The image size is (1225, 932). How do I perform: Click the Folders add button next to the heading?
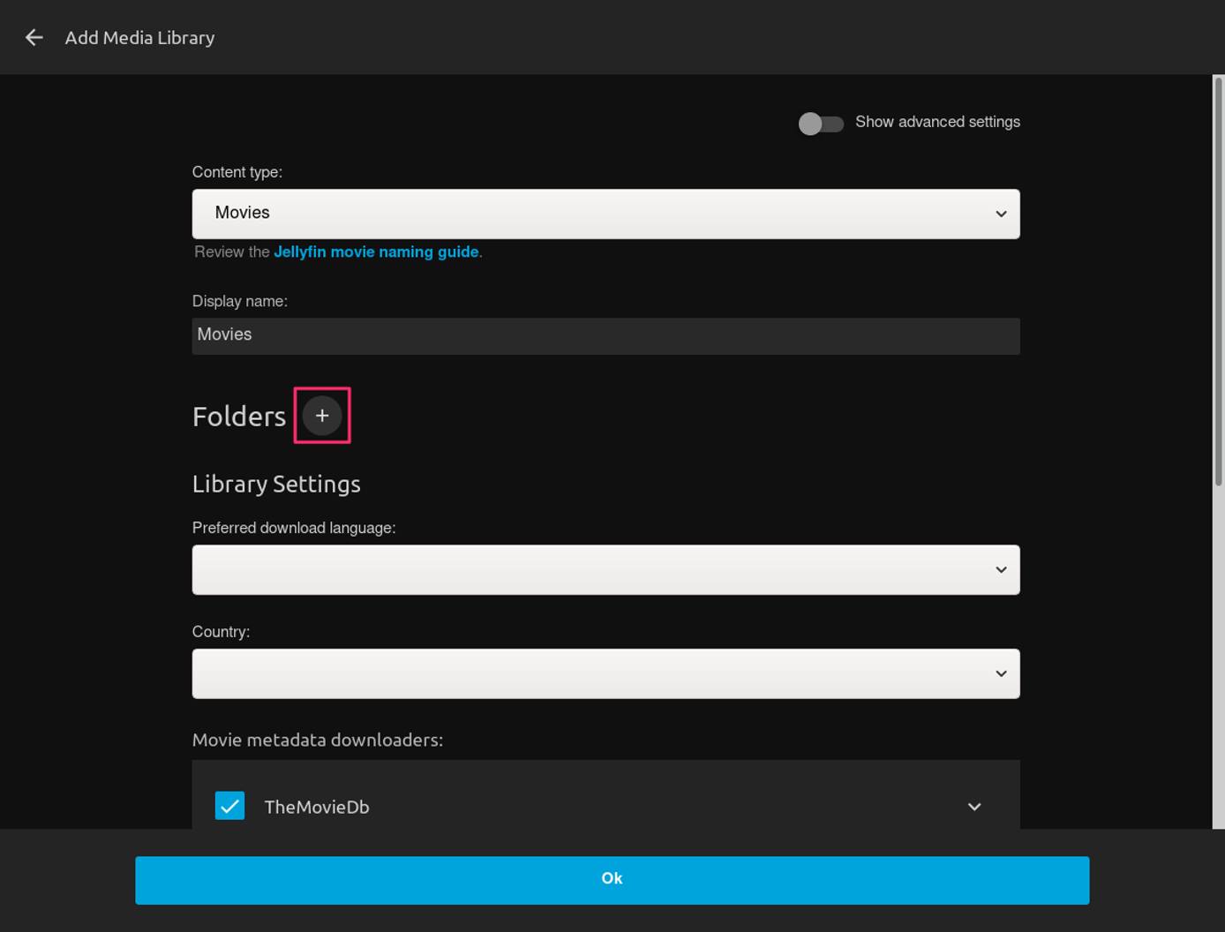coord(321,415)
